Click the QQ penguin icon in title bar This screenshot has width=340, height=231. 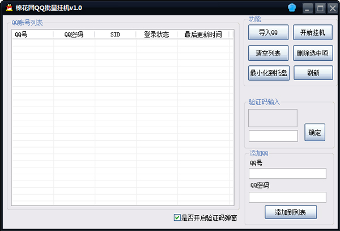click(7, 7)
